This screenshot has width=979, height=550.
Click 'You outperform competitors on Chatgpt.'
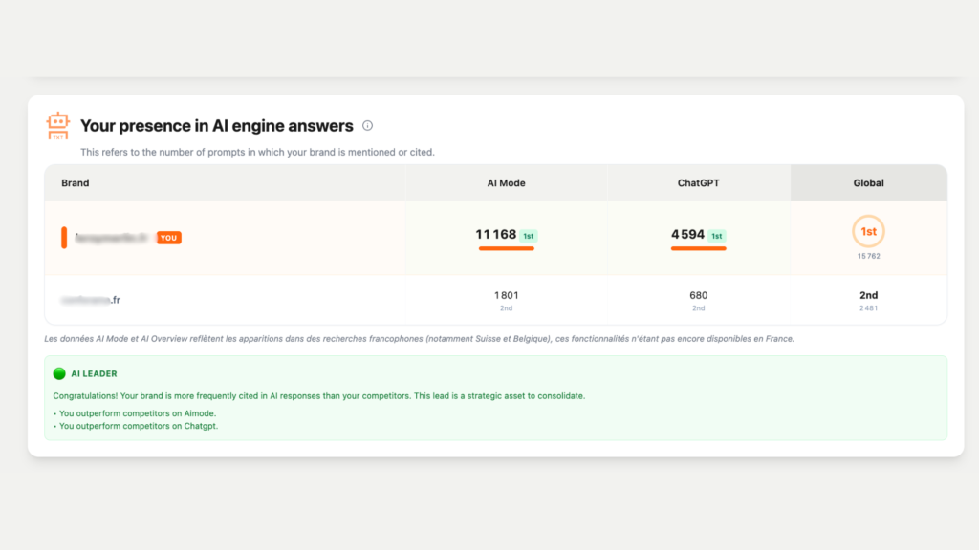(x=139, y=426)
